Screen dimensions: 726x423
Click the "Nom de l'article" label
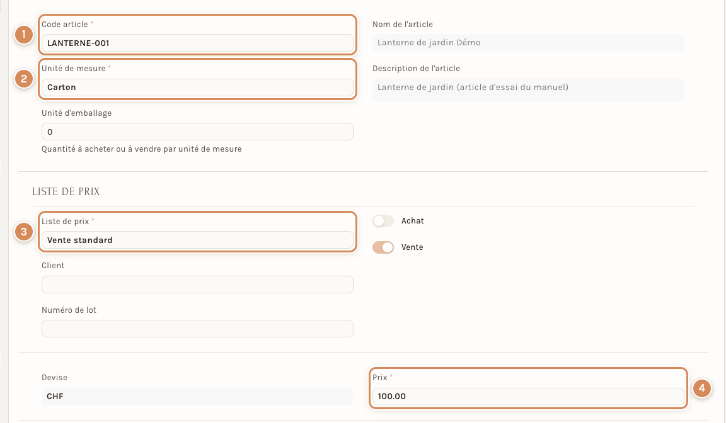click(x=403, y=25)
